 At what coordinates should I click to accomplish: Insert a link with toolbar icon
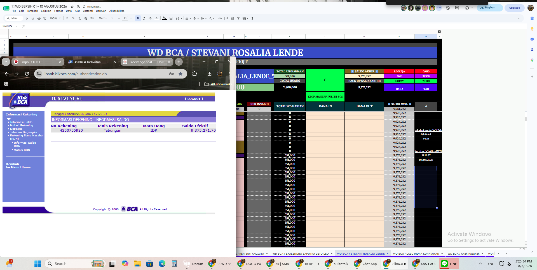point(220,18)
